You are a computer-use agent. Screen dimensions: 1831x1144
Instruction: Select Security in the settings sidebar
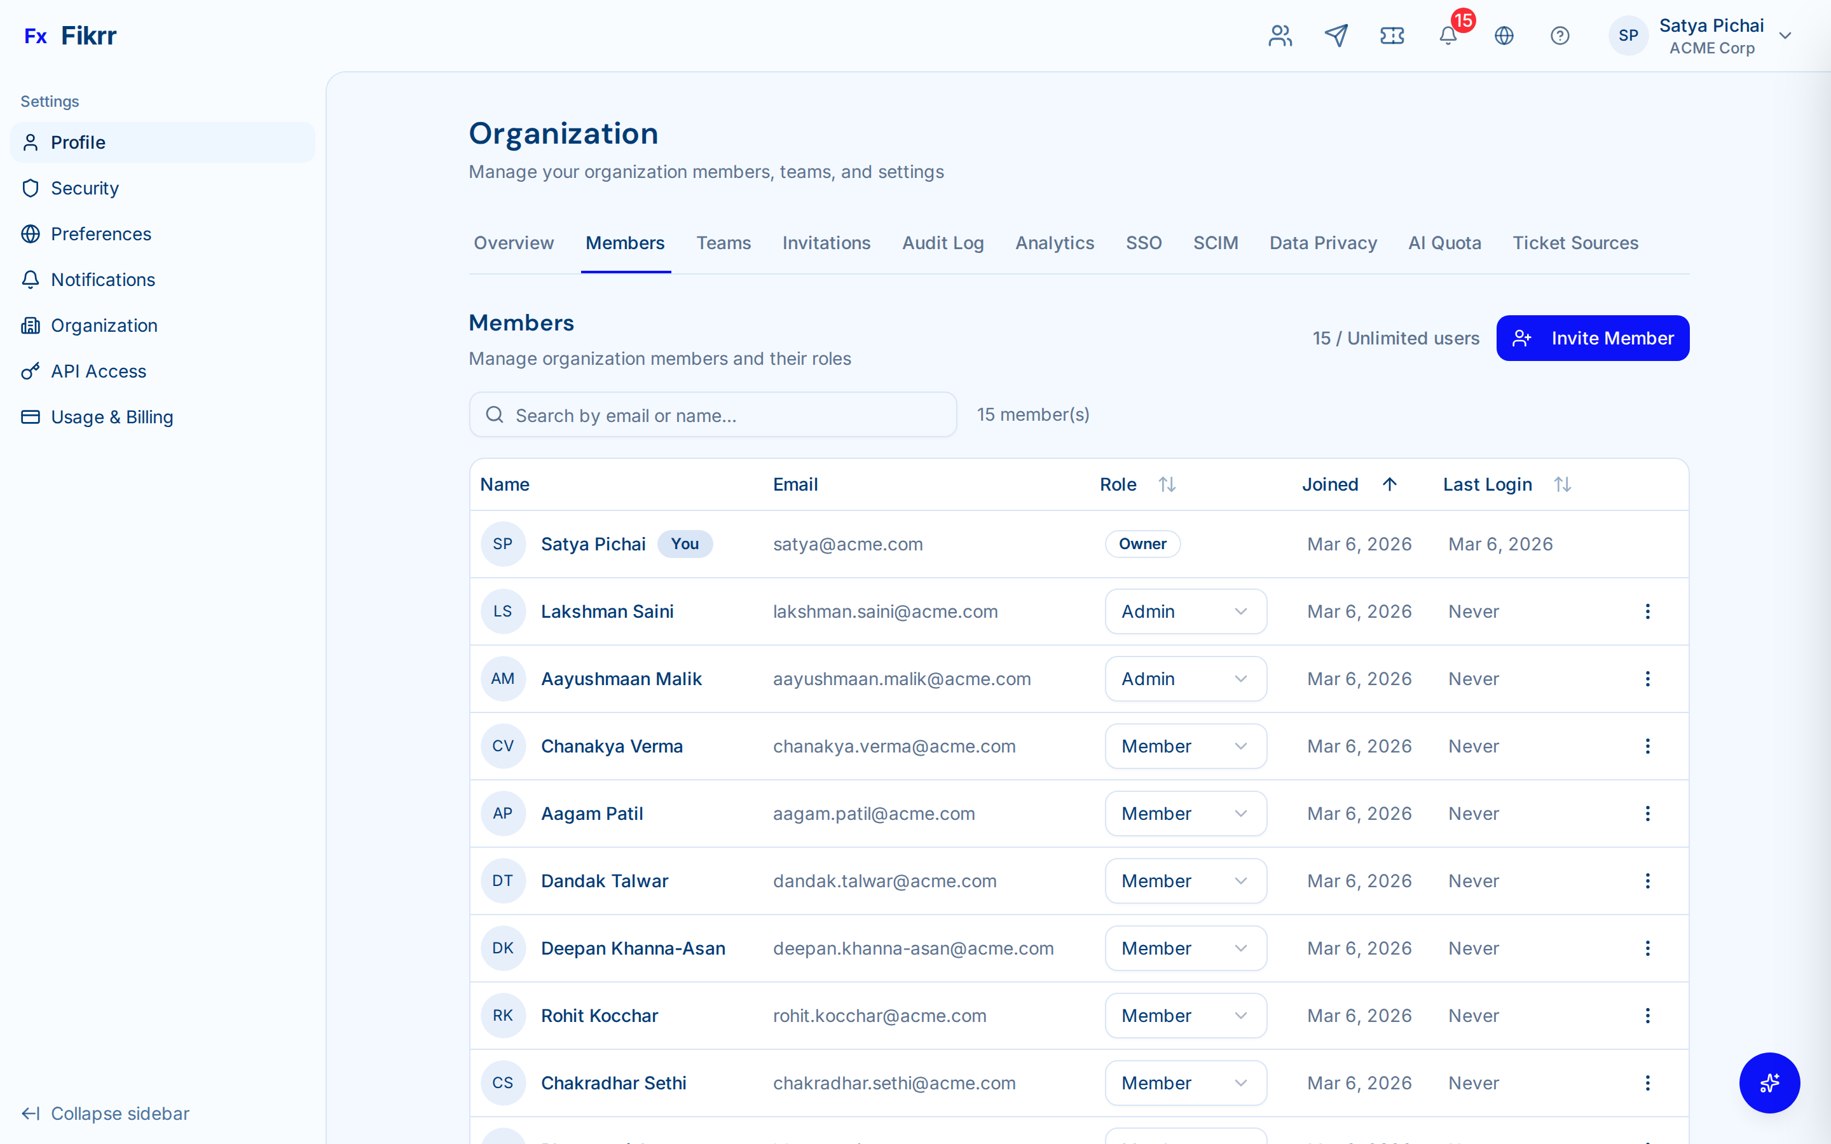tap(85, 187)
